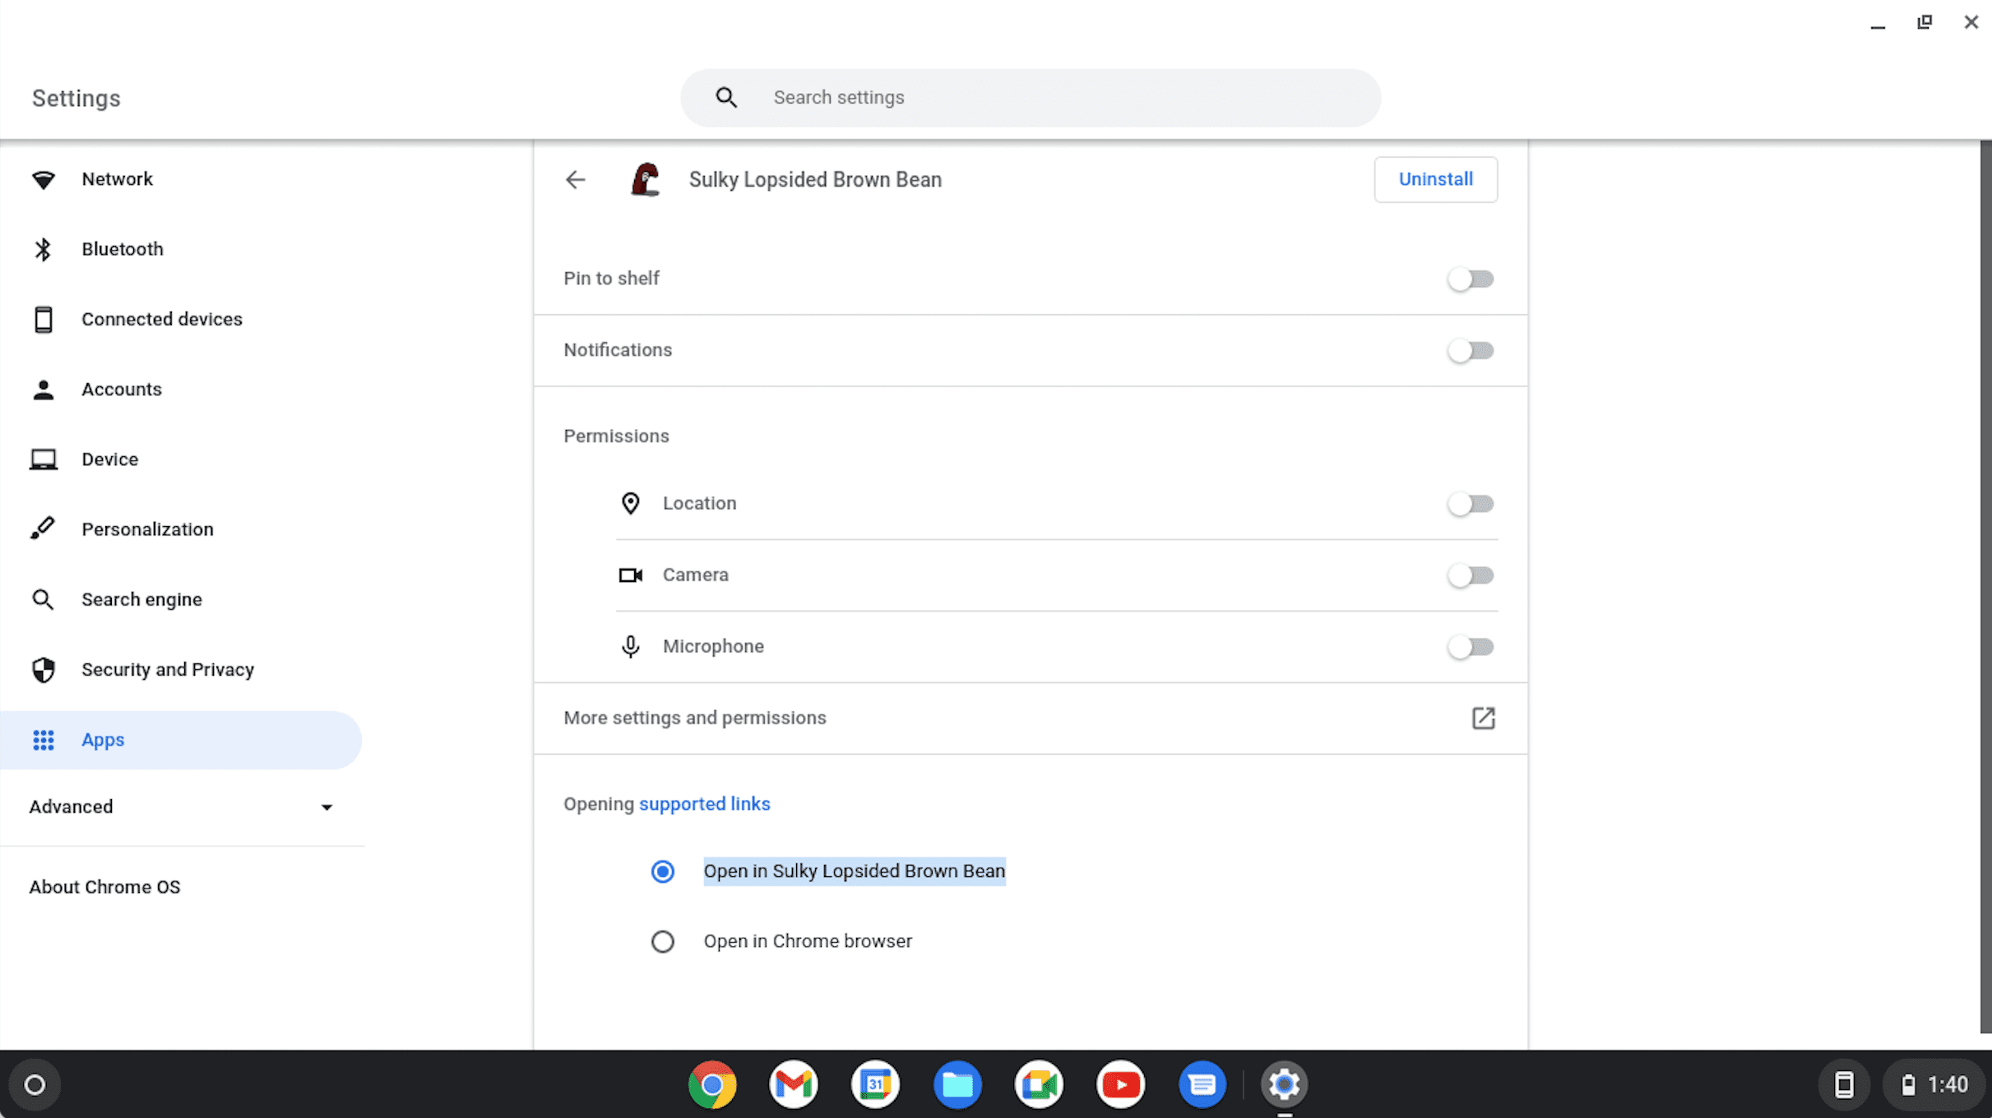The width and height of the screenshot is (1992, 1118).
Task: Open Chrome browser from taskbar
Action: coord(710,1083)
